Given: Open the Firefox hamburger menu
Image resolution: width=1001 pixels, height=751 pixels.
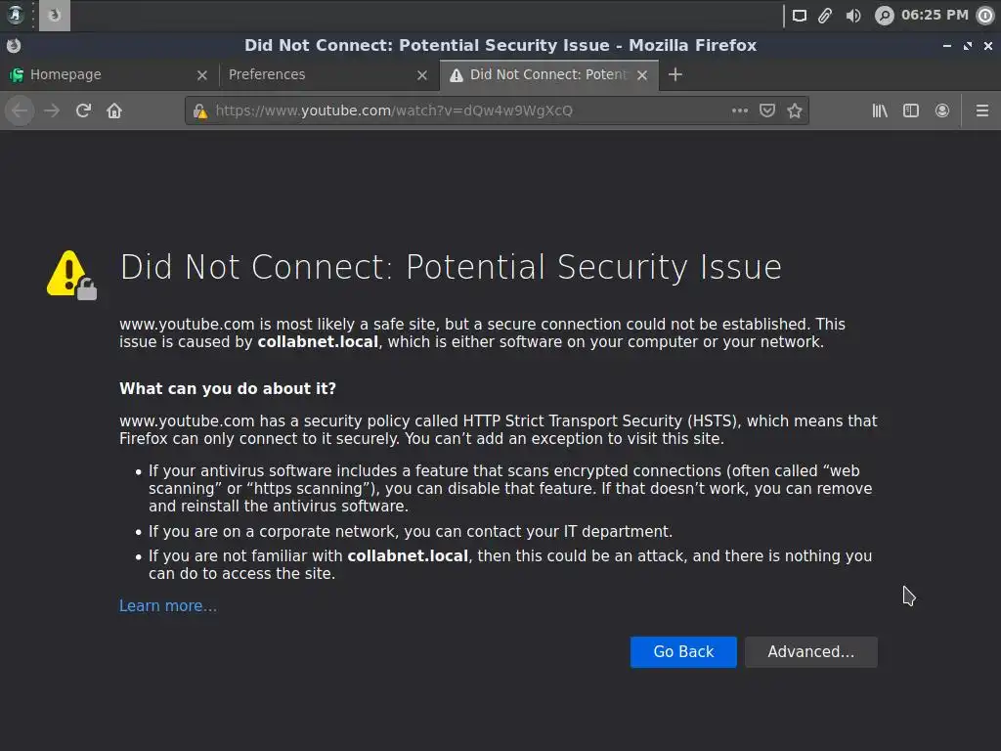Looking at the screenshot, I should coord(982,110).
